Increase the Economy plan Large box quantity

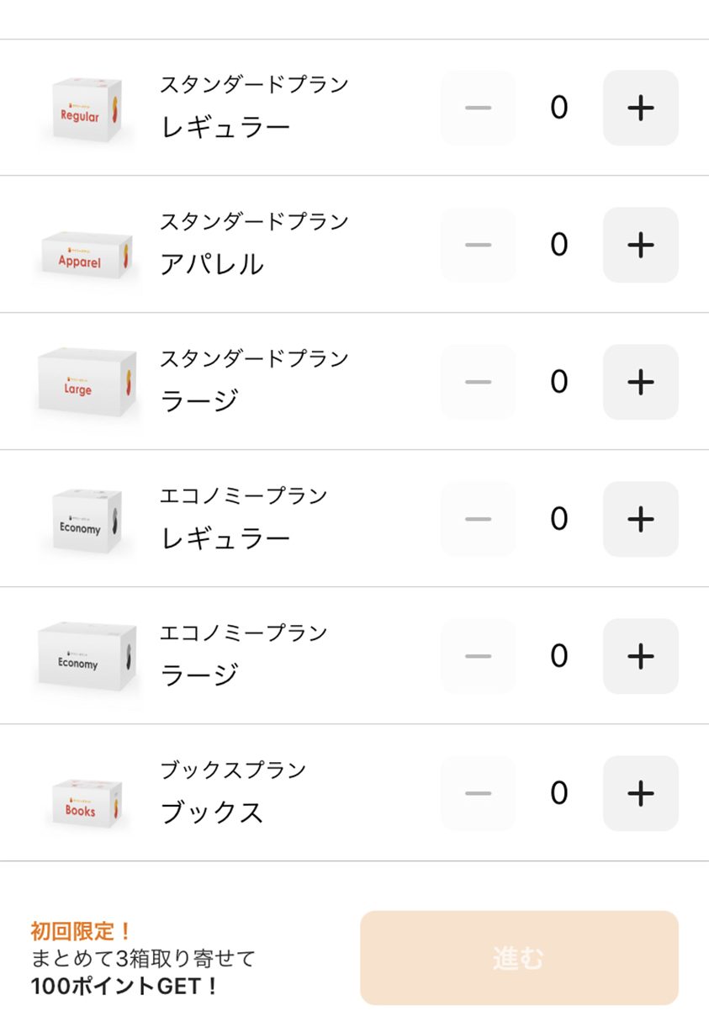pos(640,656)
